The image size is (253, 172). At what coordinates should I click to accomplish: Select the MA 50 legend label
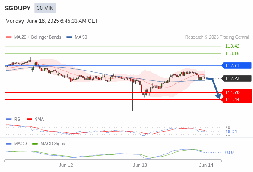point(81,37)
